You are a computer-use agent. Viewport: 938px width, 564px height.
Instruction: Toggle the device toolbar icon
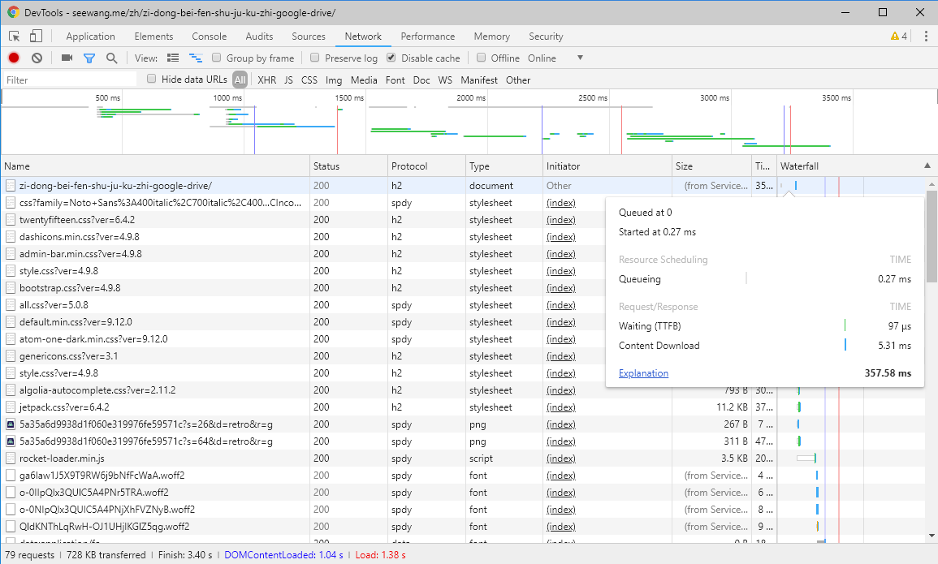(x=36, y=37)
